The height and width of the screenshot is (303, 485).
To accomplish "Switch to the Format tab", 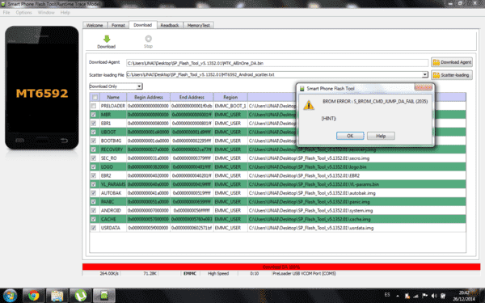I will [118, 25].
